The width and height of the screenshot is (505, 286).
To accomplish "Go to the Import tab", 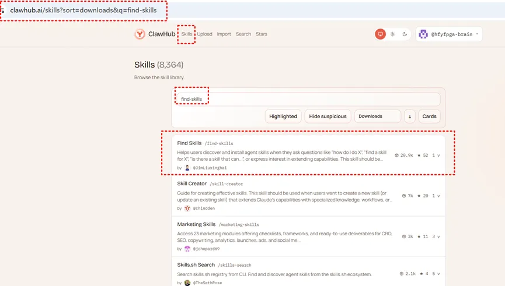I will pyautogui.click(x=224, y=34).
